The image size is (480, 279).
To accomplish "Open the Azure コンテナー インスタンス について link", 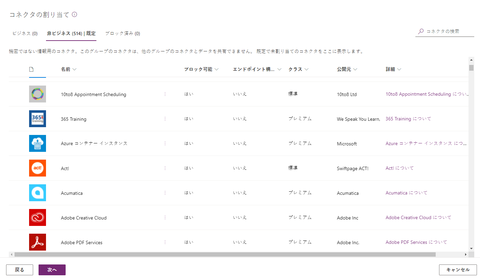I will coord(427,144).
